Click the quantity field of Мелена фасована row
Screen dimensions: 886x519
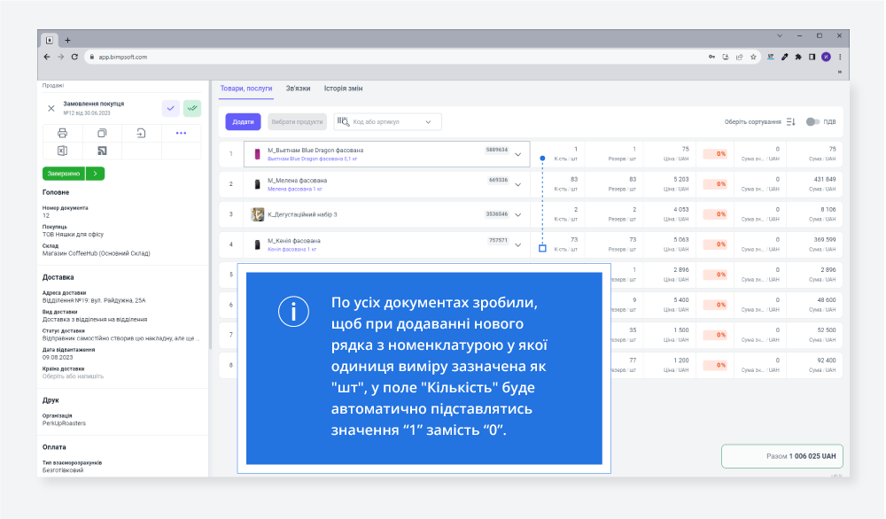562,183
